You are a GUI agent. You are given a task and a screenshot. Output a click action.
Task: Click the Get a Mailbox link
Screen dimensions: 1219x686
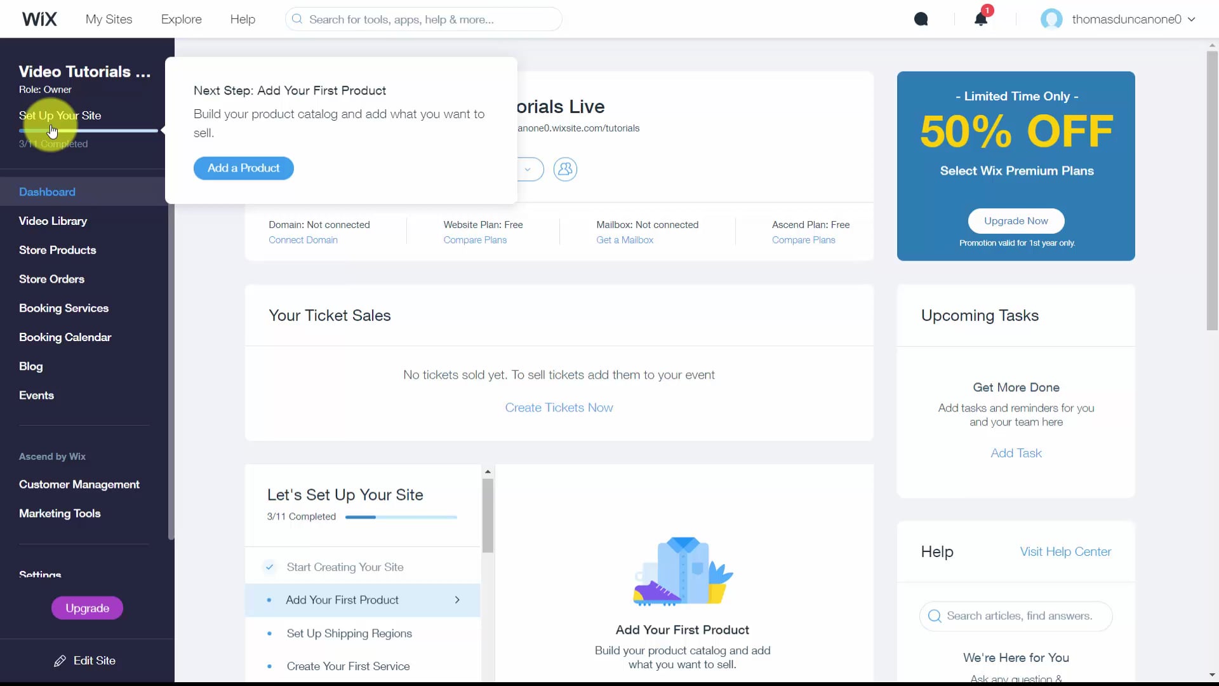tap(625, 240)
